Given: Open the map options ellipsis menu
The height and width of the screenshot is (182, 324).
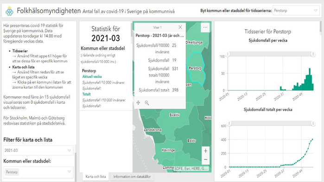Looking at the screenshot, I should click(x=205, y=27).
